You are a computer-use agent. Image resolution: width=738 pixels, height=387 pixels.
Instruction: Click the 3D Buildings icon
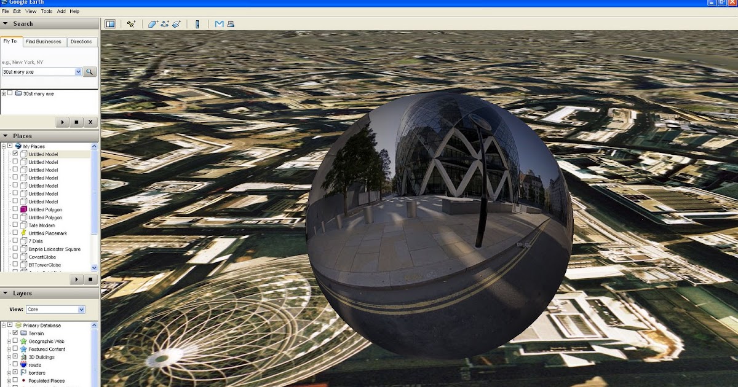pos(23,357)
